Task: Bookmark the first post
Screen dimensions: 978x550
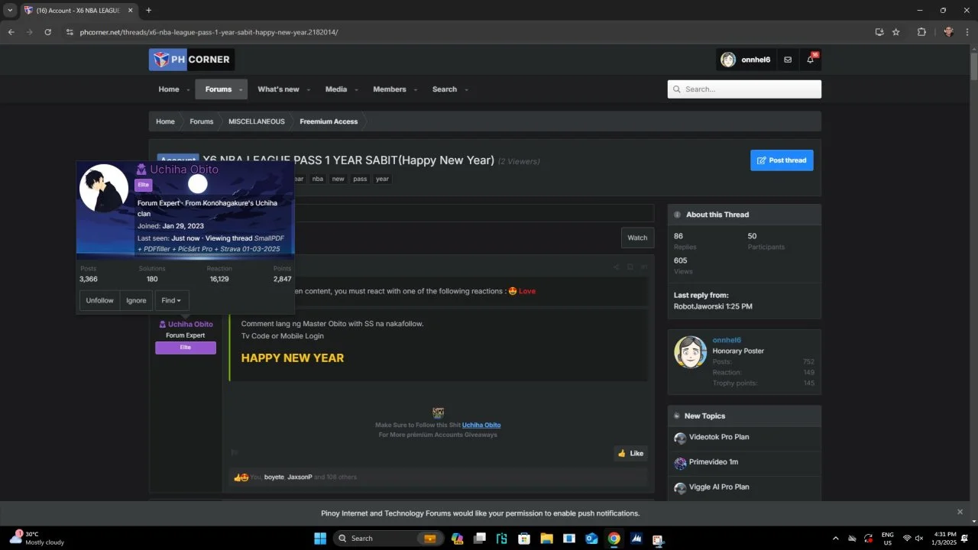Action: point(630,267)
